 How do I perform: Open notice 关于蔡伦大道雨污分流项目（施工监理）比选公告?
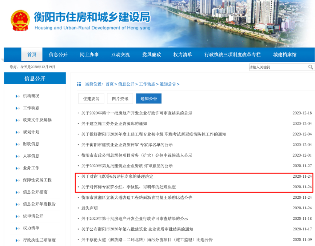[147, 240]
